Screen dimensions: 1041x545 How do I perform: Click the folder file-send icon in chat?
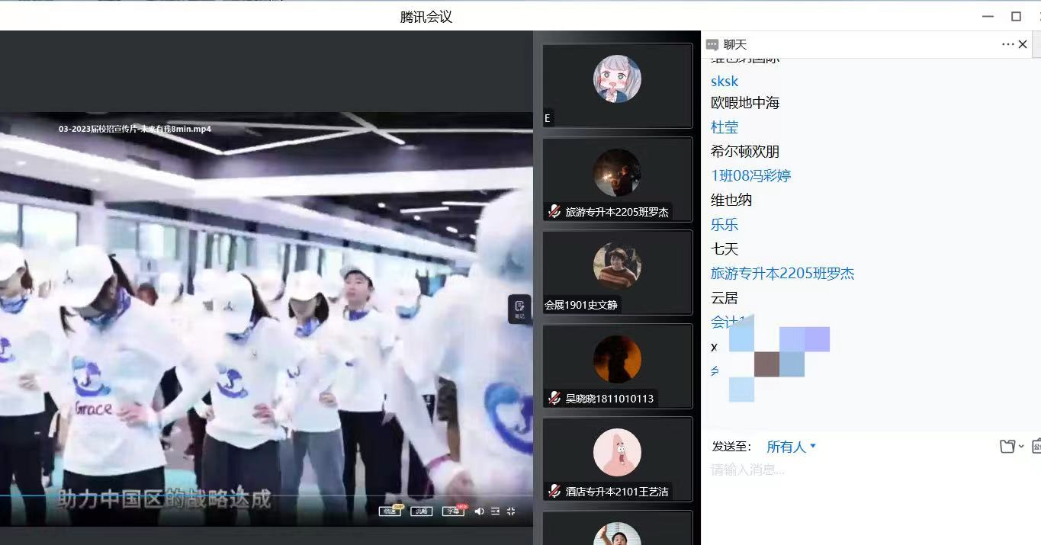click(1007, 447)
